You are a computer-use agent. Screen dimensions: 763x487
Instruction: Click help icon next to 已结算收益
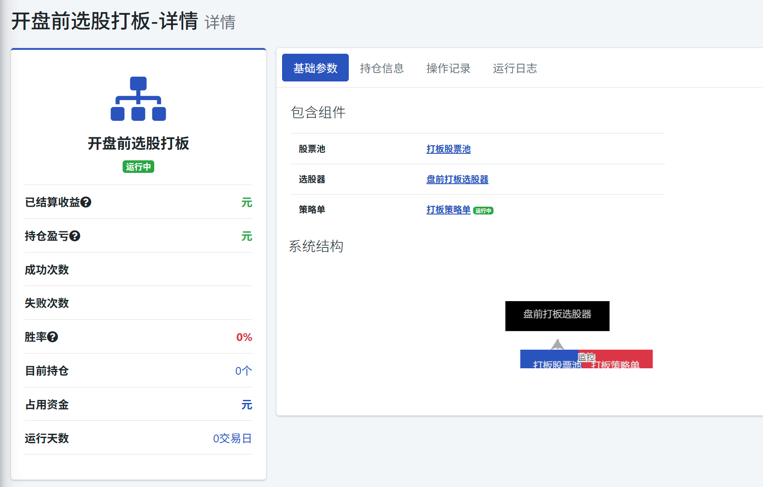pyautogui.click(x=86, y=202)
